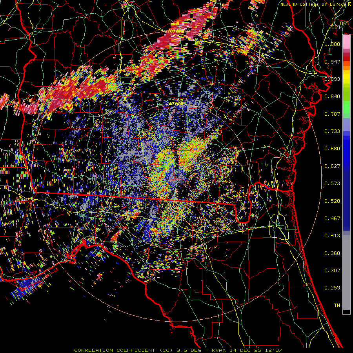Pick the pink band at top of color scale

[346, 42]
